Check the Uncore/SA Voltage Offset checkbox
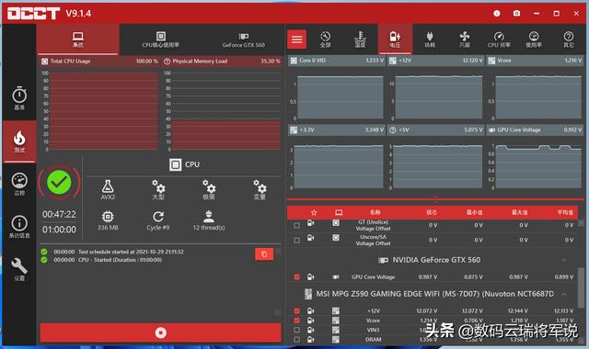Viewport: 589px width, 349px height. [x=296, y=240]
